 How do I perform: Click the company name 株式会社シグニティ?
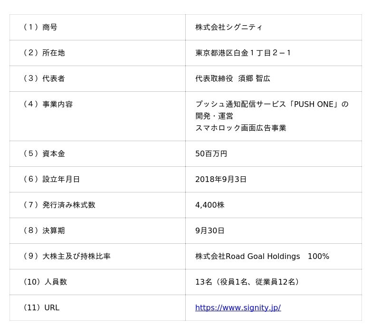[x=228, y=28]
